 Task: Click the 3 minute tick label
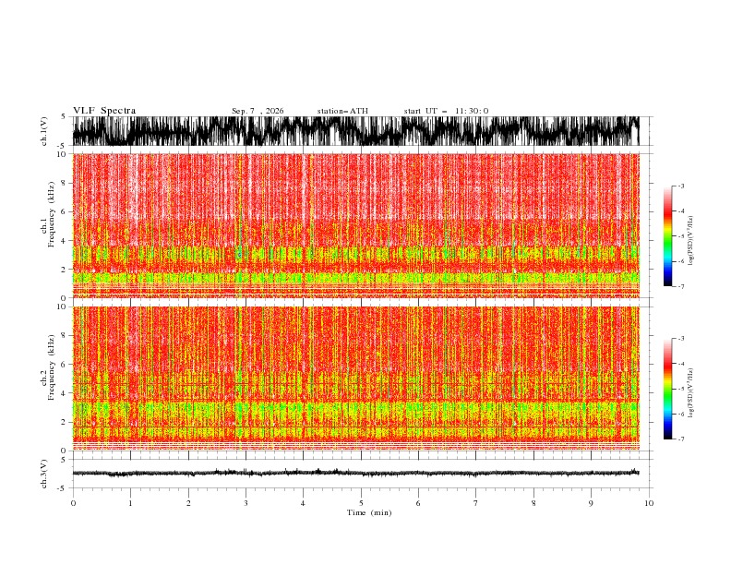click(x=246, y=503)
